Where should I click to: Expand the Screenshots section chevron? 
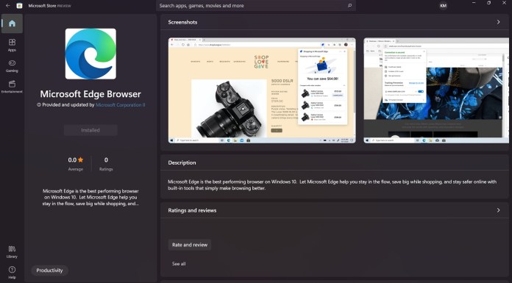click(498, 22)
